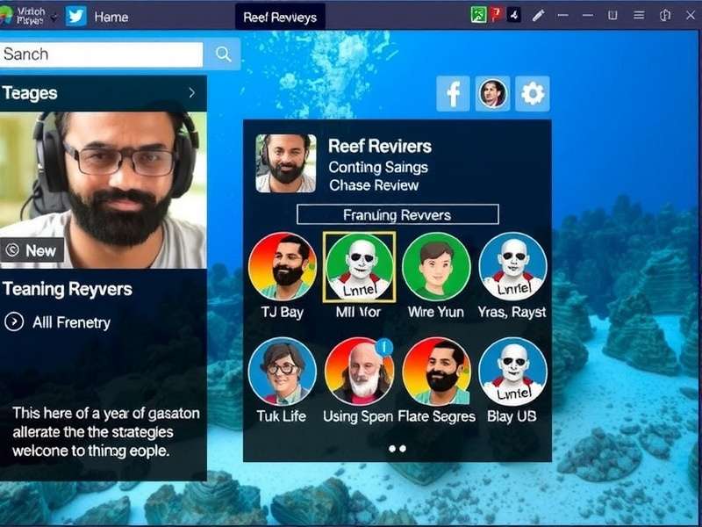Screen dimensions: 702x527
Task: Select Hame in the top menu bar
Action: click(112, 16)
